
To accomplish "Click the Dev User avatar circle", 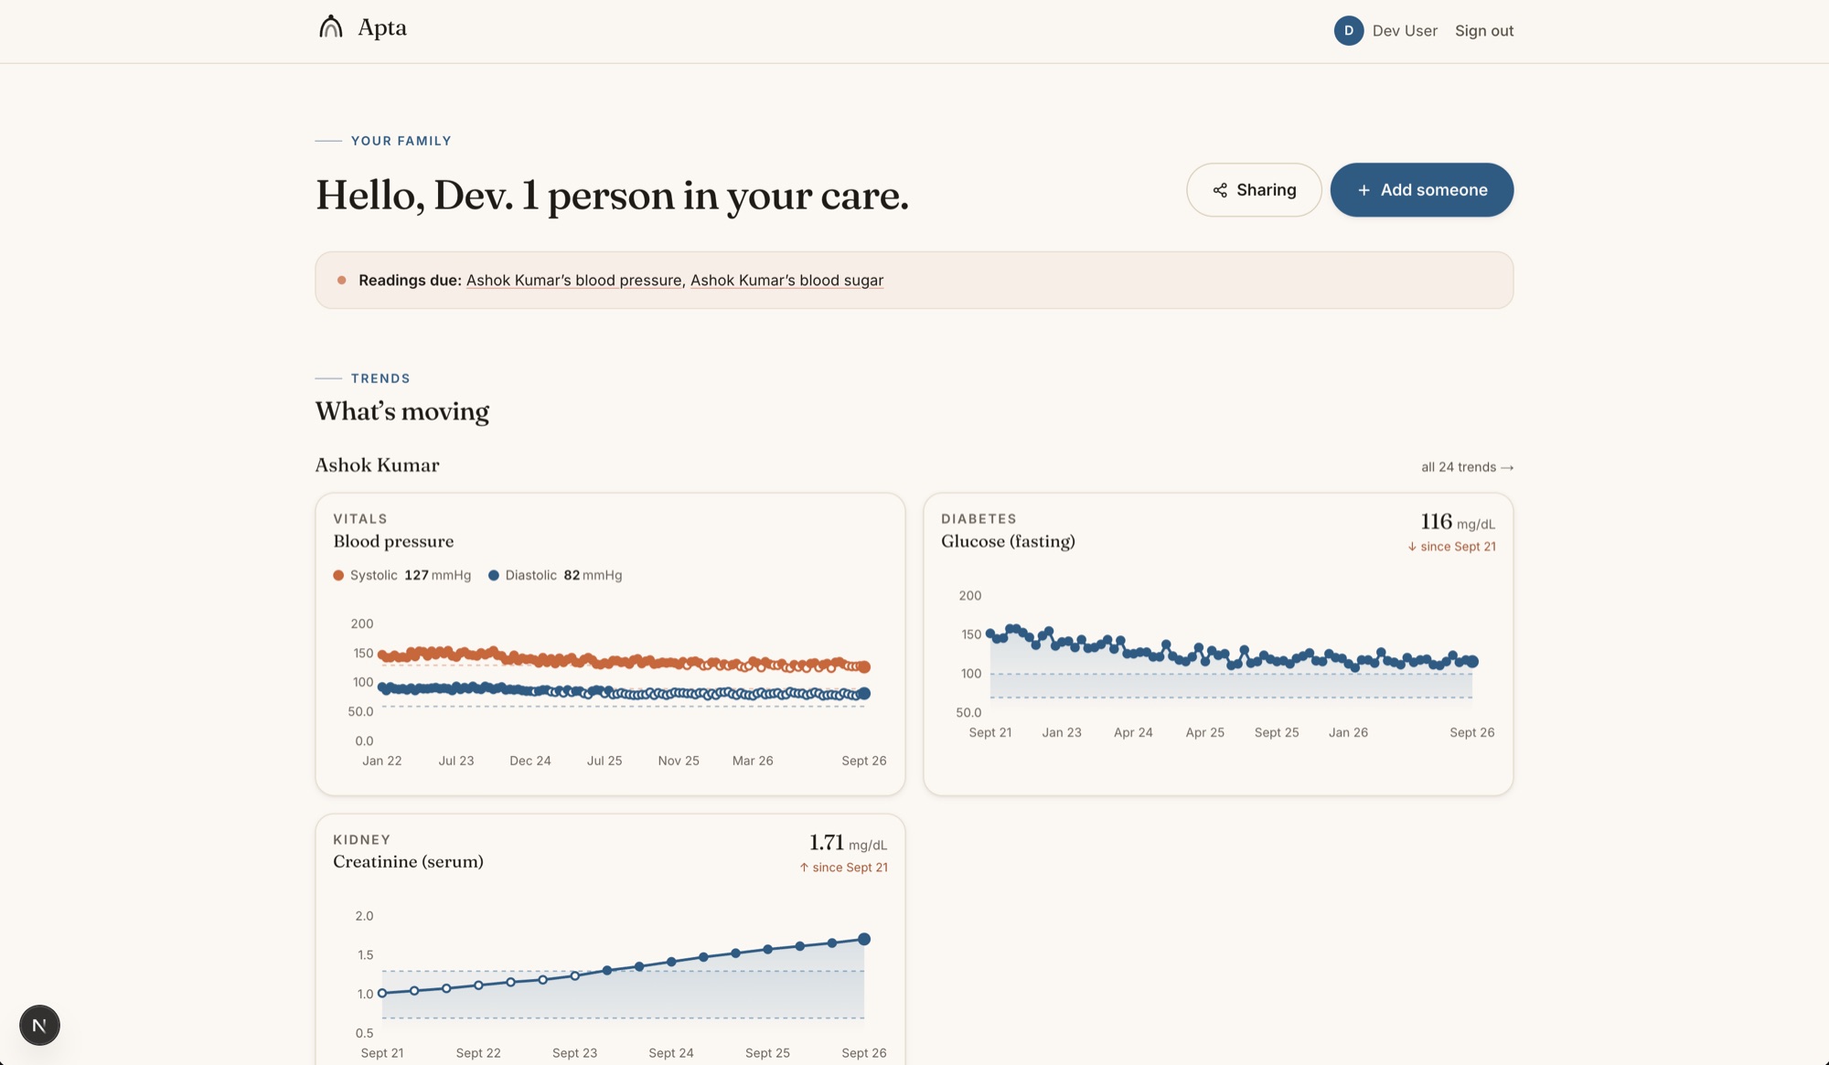I will [x=1348, y=30].
